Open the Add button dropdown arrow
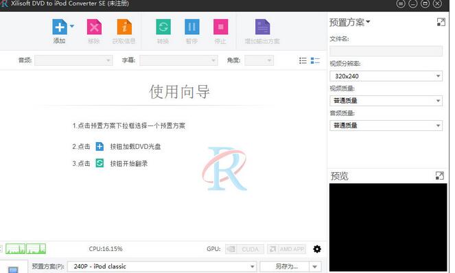The height and width of the screenshot is (273, 455). click(x=72, y=26)
